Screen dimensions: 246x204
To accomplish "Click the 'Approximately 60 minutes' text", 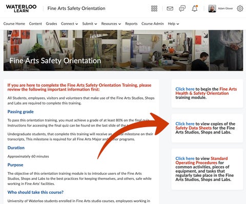I will click(x=28, y=156).
